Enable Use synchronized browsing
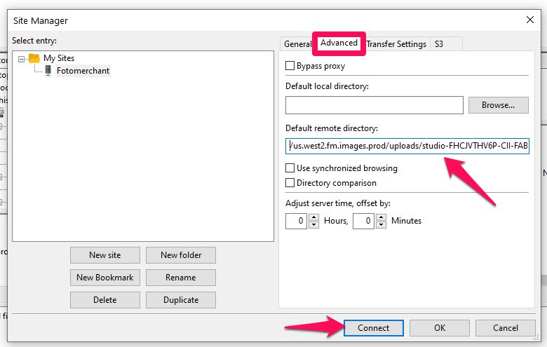This screenshot has width=547, height=347. pos(290,168)
